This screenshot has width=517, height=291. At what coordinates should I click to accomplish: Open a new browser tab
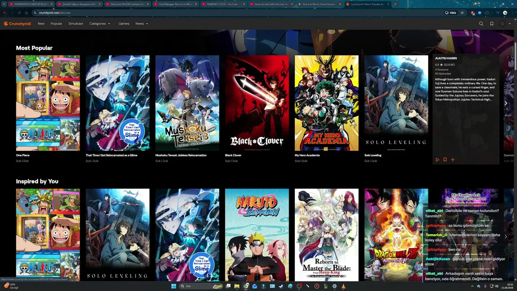coord(395,4)
